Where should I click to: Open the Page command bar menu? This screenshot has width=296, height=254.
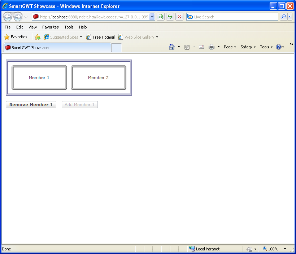tap(230, 47)
